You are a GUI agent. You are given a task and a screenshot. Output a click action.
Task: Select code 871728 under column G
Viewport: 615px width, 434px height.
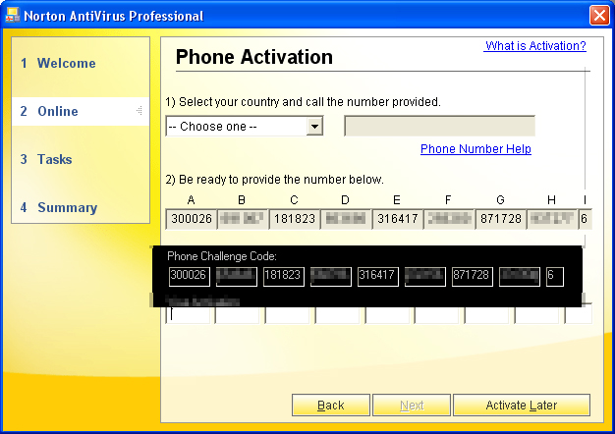(x=500, y=219)
